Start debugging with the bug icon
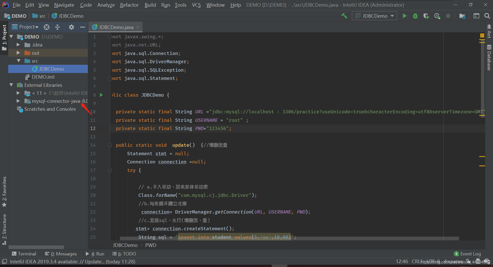Image resolution: width=493 pixels, height=267 pixels. pyautogui.click(x=415, y=16)
